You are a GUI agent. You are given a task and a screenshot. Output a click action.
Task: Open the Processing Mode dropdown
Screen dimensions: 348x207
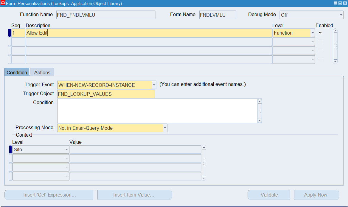click(164, 128)
